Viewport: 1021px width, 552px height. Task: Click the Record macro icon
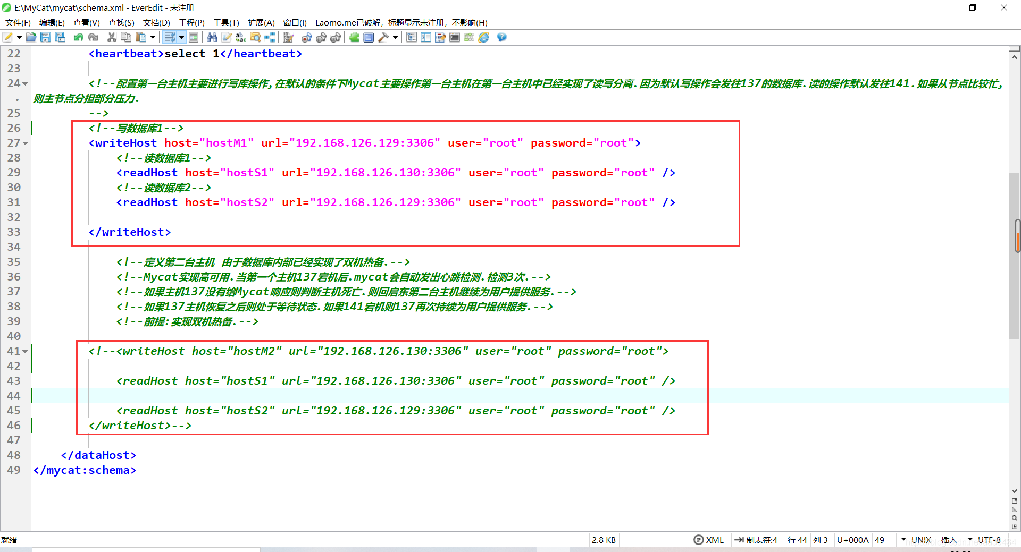307,37
